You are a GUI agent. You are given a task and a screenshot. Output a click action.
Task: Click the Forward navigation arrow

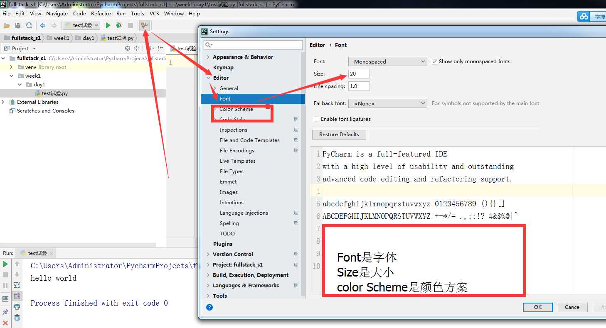click(54, 25)
